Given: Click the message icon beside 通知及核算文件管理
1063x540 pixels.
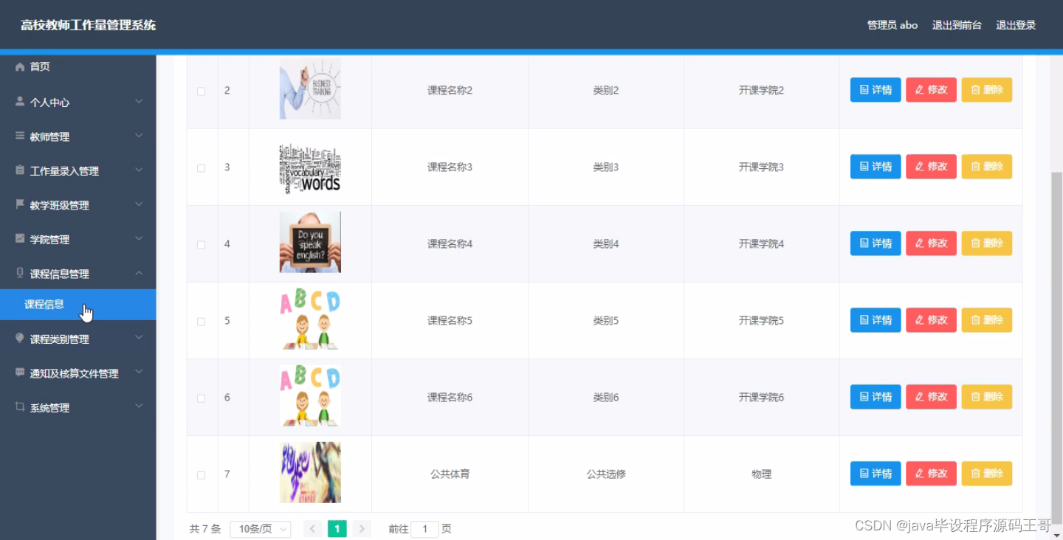Looking at the screenshot, I should (x=20, y=373).
